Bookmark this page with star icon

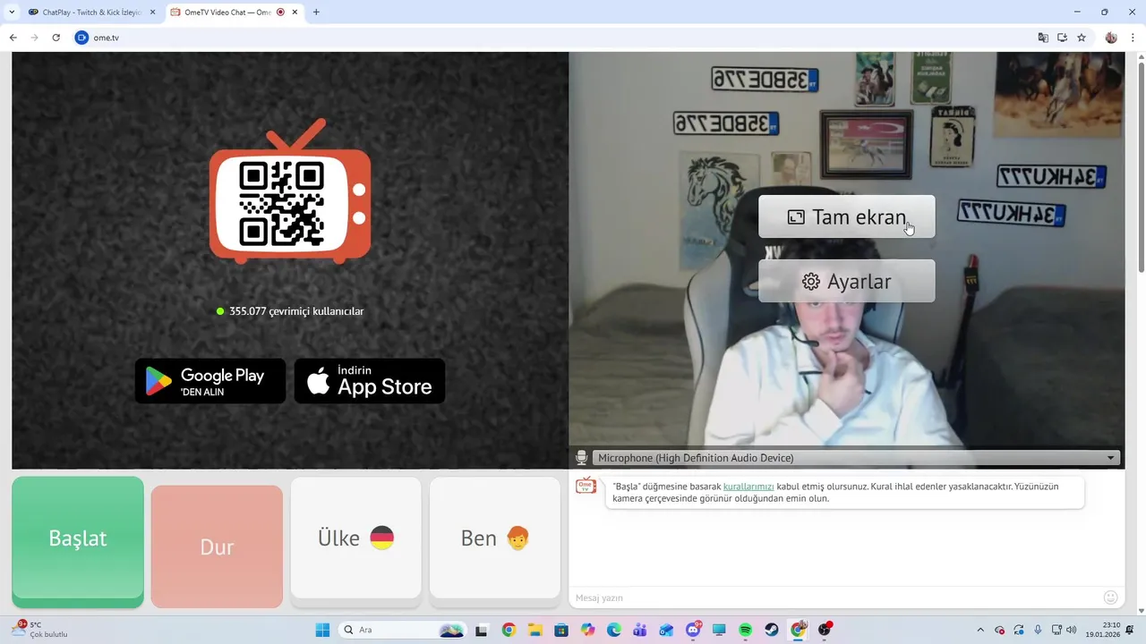[x=1082, y=38]
